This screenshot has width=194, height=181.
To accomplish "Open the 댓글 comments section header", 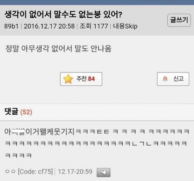I will [x=11, y=112].
